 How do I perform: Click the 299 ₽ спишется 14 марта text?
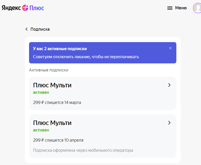[57, 102]
